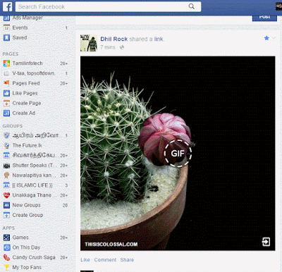Open New Groups label
Screen dimensions: 282x272
tap(26, 205)
